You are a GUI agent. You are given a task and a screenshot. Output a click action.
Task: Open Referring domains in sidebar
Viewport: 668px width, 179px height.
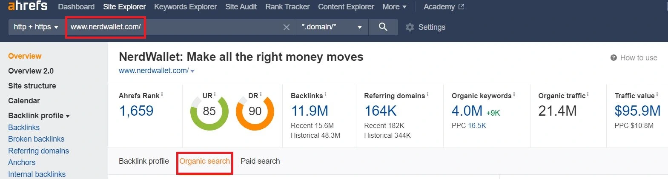click(x=38, y=151)
